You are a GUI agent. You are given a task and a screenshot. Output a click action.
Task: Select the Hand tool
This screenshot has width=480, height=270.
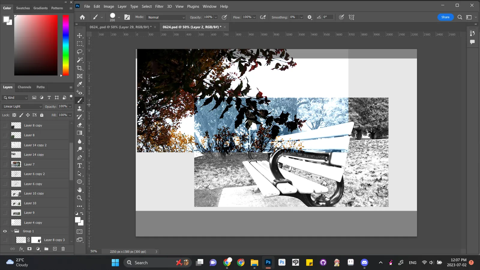pyautogui.click(x=79, y=190)
